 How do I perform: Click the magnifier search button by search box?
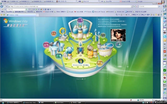tap(159, 6)
